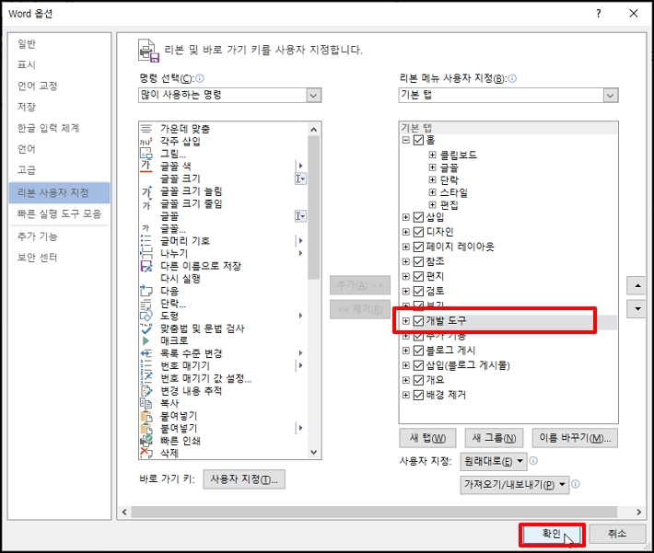This screenshot has height=553, width=654.
Task: Move selected tab down with arrow button
Action: click(637, 309)
